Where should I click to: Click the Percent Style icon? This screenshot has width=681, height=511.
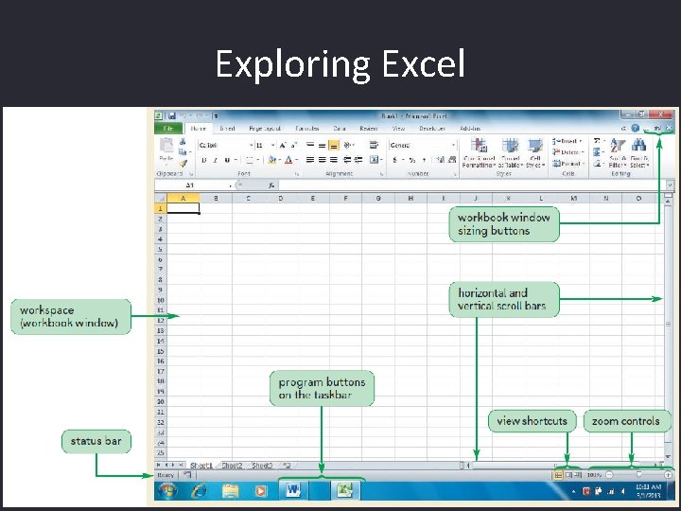[x=412, y=160]
